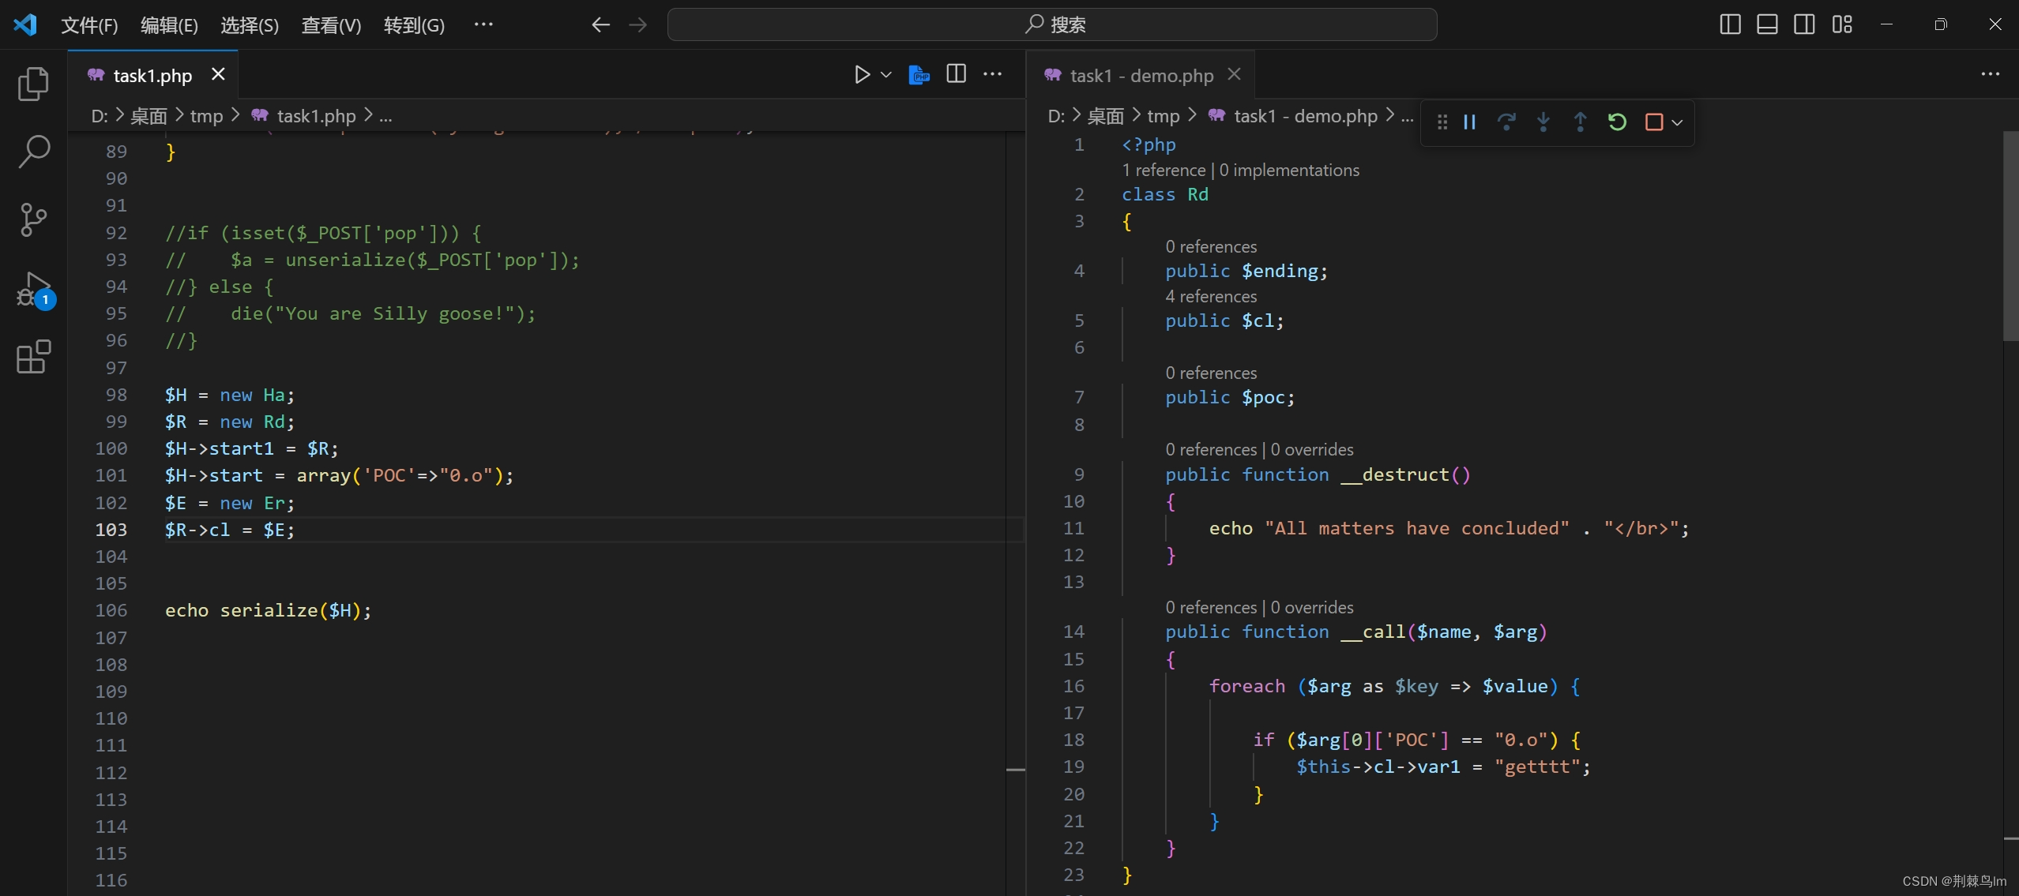Screen dimensions: 2019x896
Task: Switch to the task1.php tab
Action: [x=152, y=75]
